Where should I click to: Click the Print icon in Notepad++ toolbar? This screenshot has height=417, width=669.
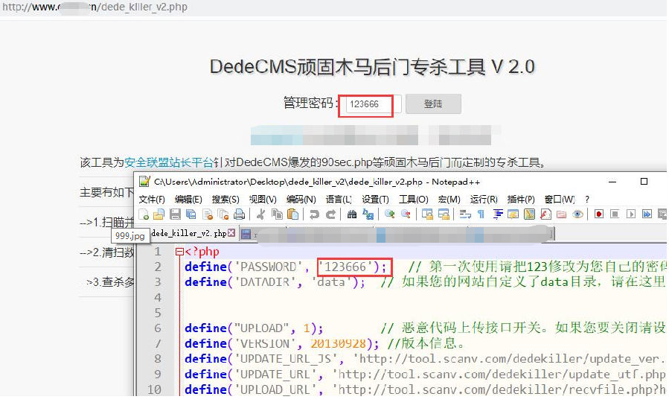(240, 214)
